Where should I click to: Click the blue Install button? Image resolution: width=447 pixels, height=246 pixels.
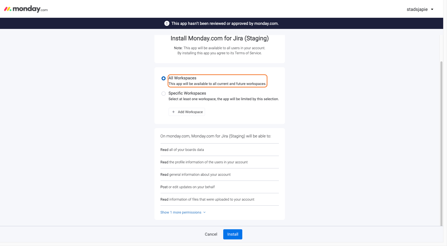click(233, 234)
